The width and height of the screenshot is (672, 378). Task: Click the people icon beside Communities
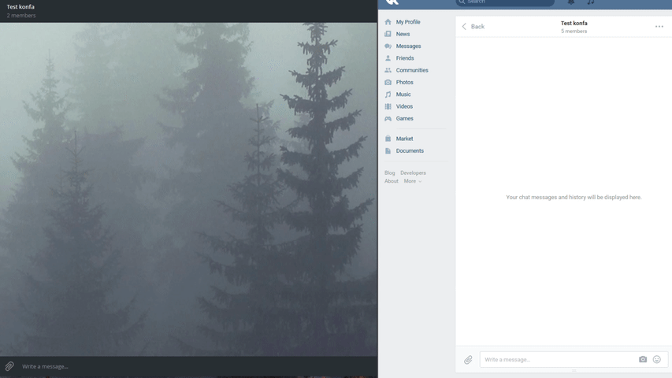pos(388,70)
